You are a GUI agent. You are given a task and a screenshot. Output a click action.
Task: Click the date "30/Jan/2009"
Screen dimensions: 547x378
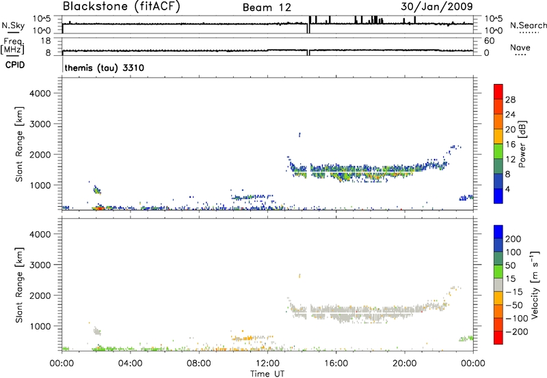point(437,6)
